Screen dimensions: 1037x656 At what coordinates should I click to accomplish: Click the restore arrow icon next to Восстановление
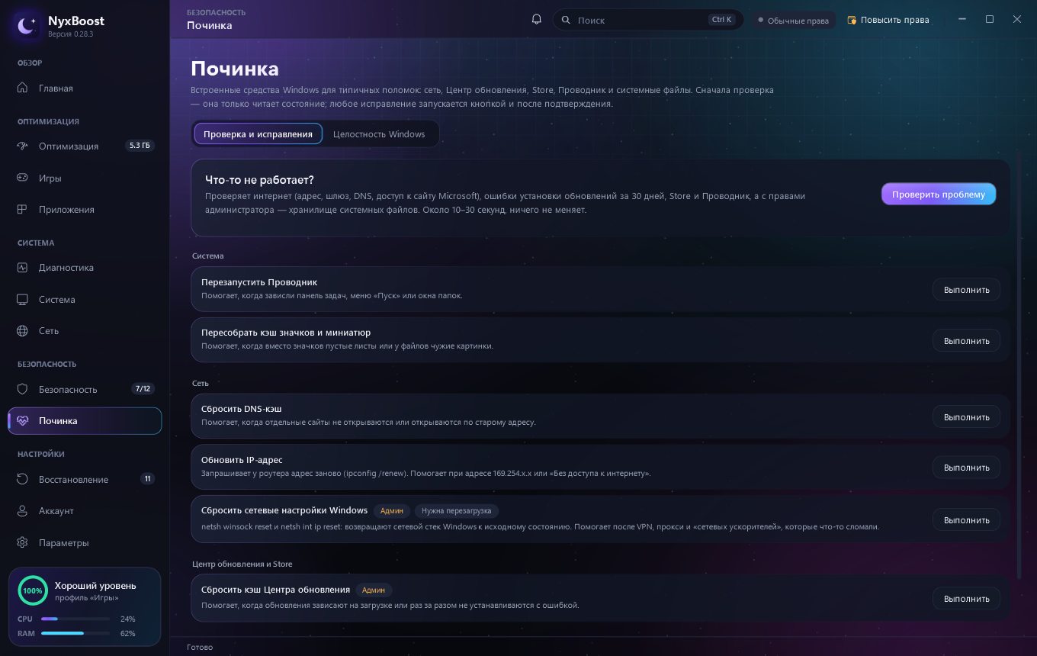coord(23,479)
